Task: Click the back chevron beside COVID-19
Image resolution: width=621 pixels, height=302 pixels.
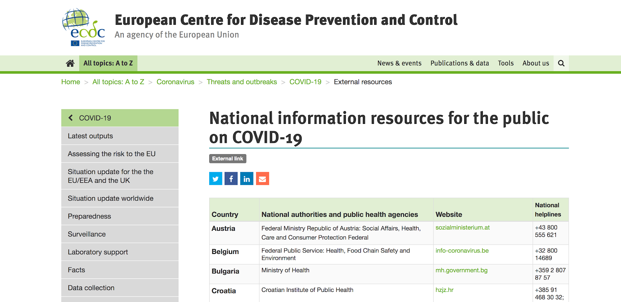Action: click(71, 118)
